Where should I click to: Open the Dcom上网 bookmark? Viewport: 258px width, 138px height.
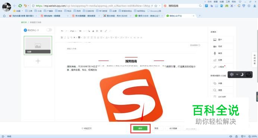pos(154,11)
